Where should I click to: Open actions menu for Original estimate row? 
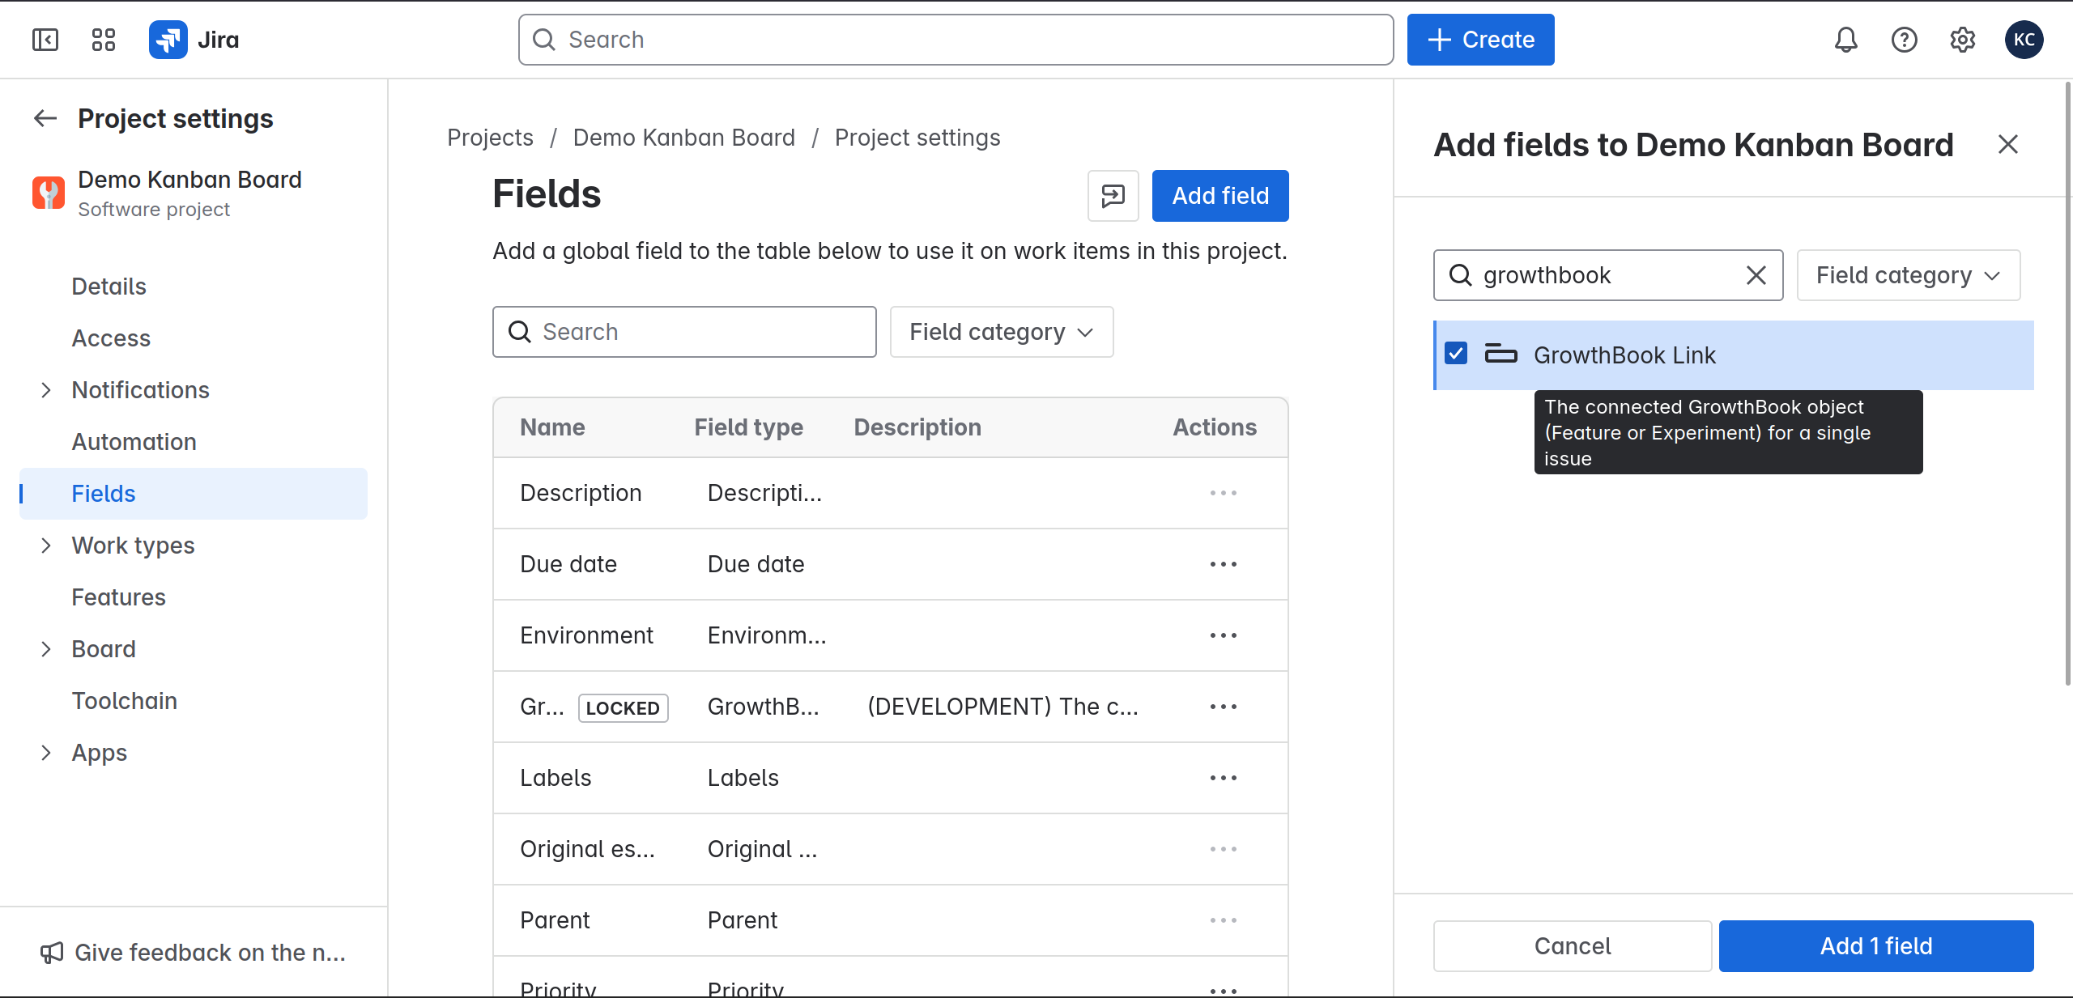(x=1224, y=849)
